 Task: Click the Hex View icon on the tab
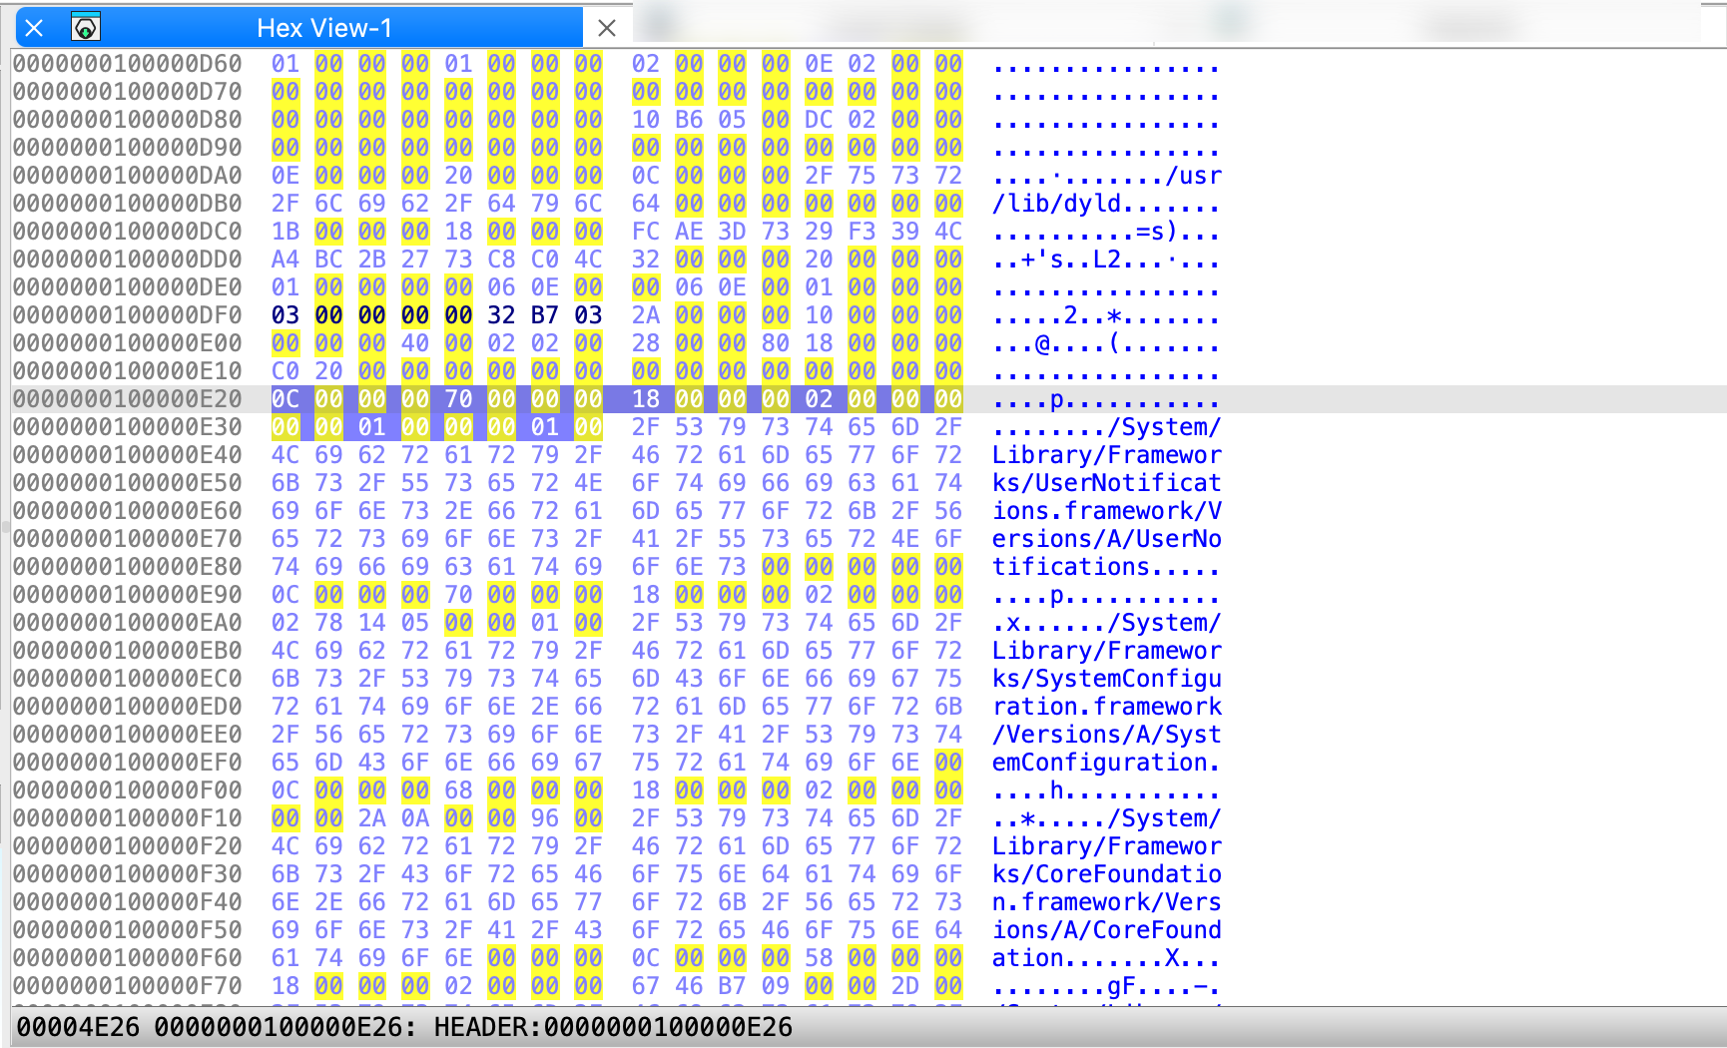pyautogui.click(x=84, y=28)
